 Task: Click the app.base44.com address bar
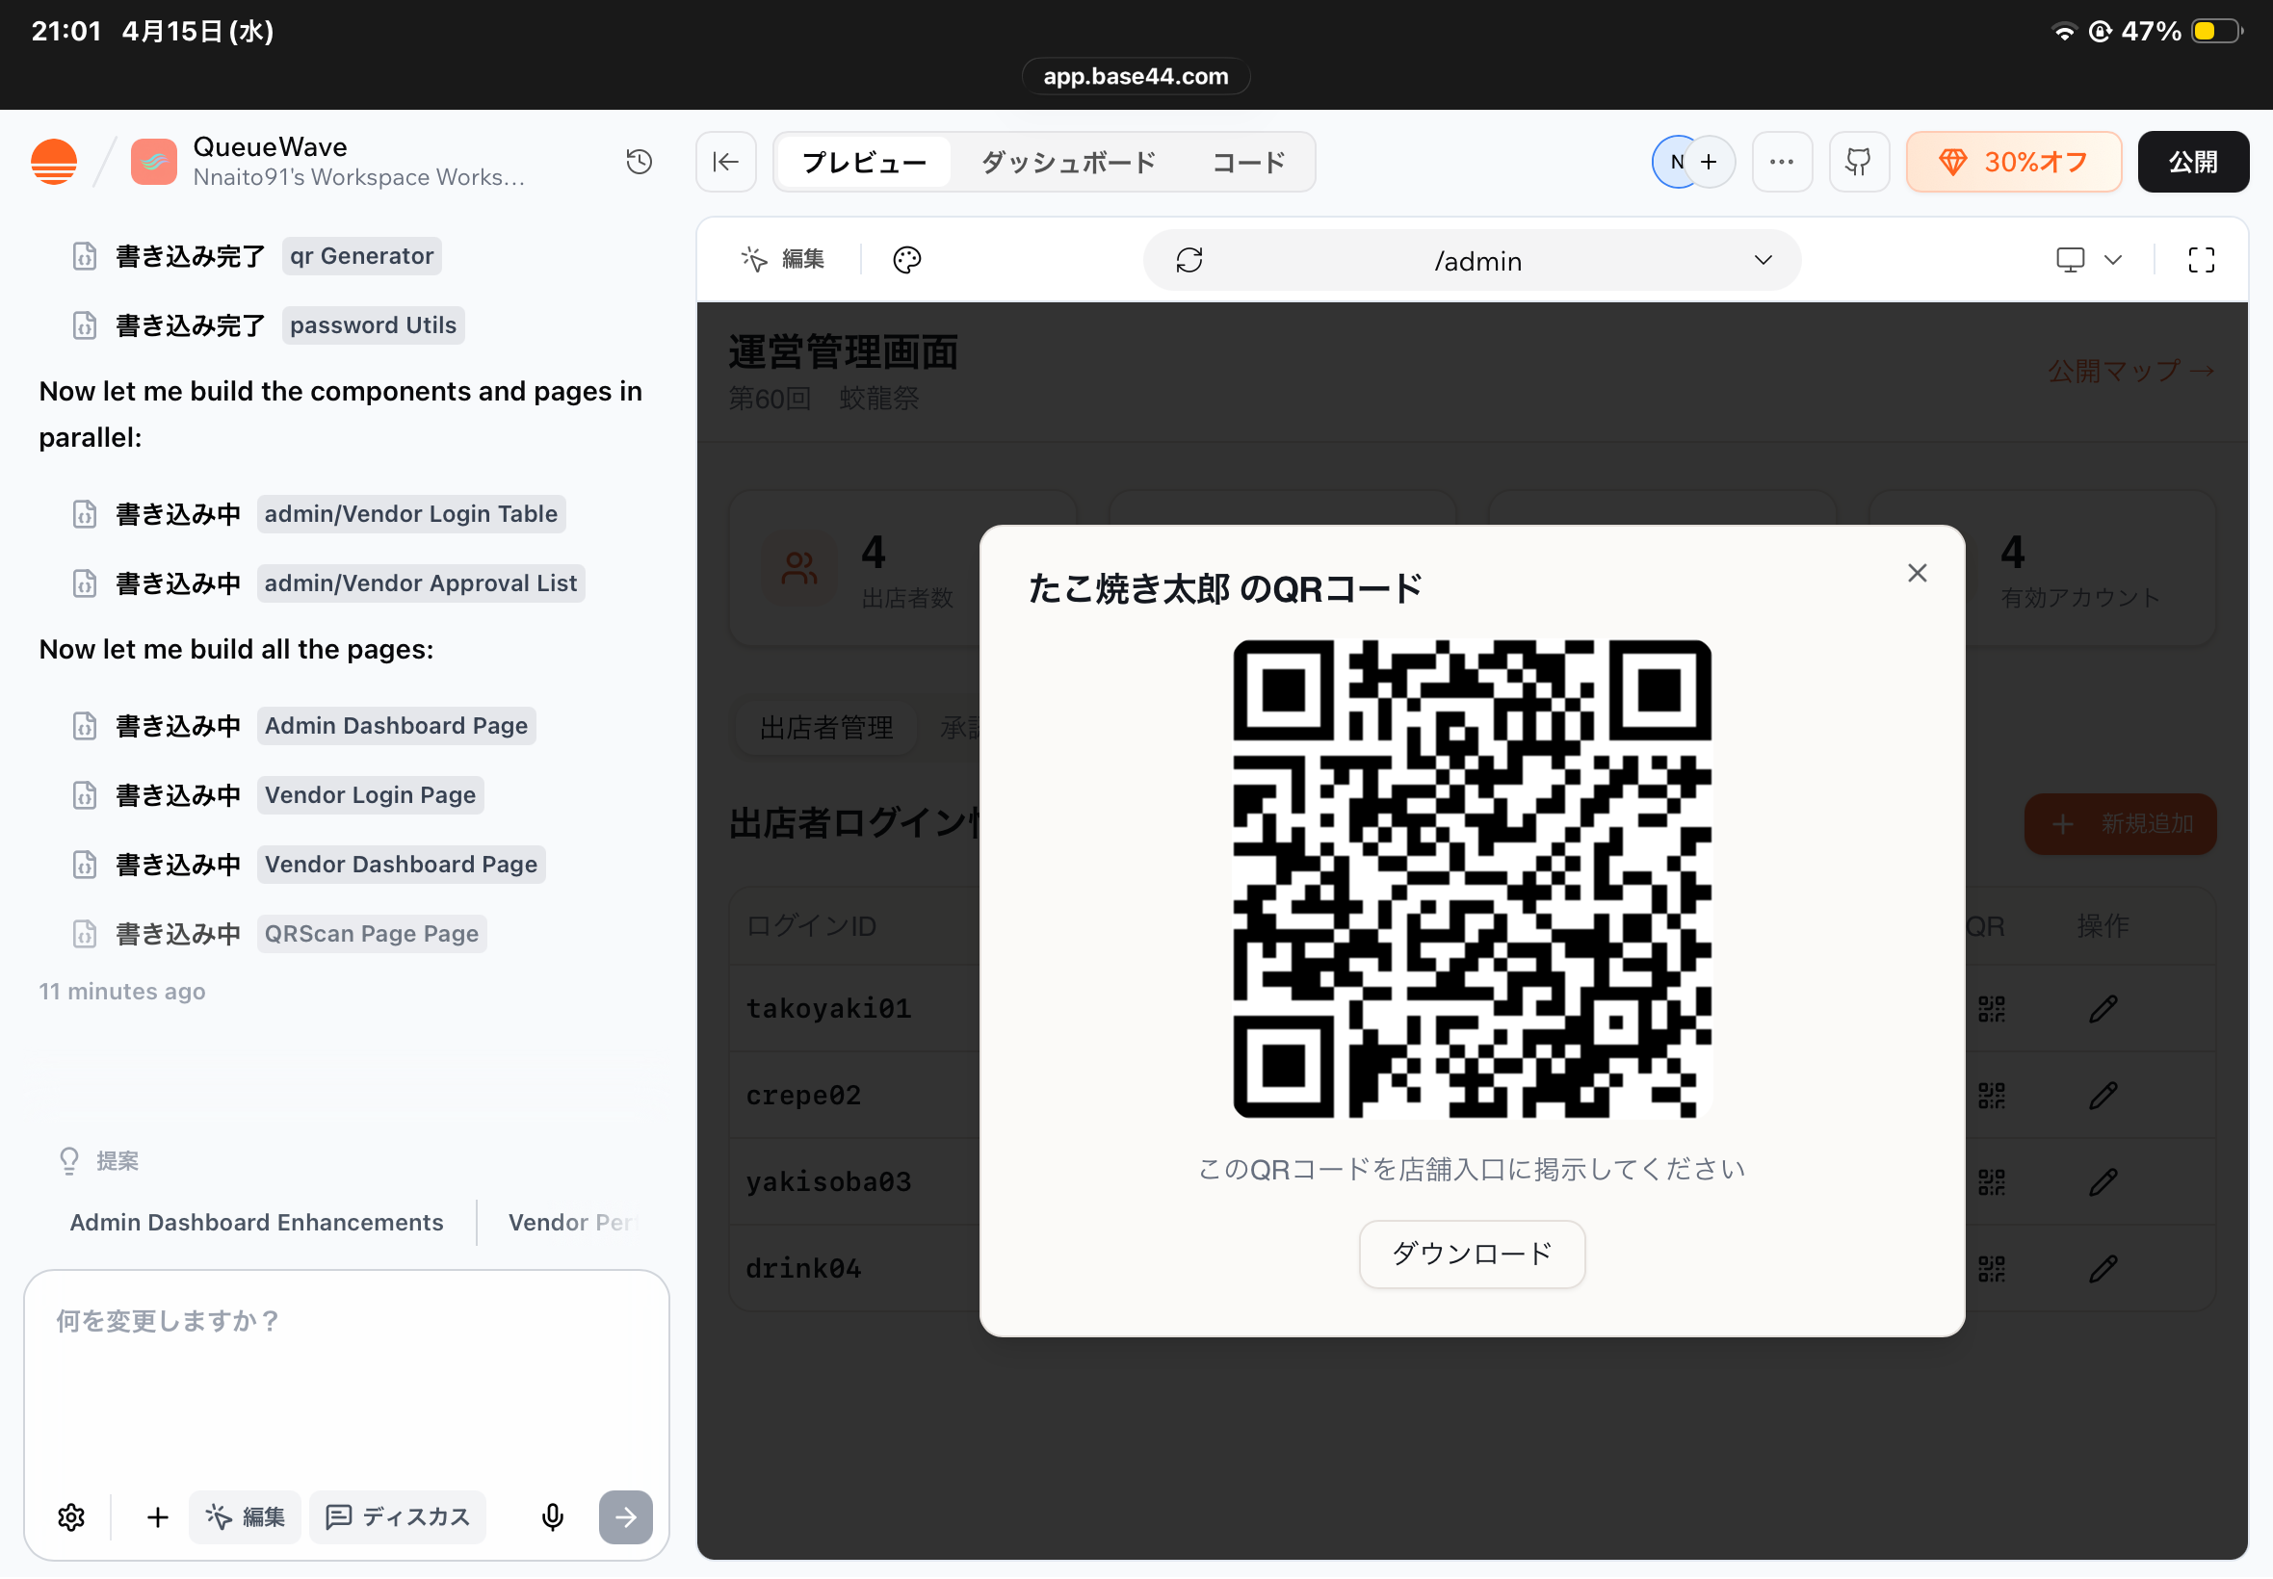pyautogui.click(x=1136, y=76)
